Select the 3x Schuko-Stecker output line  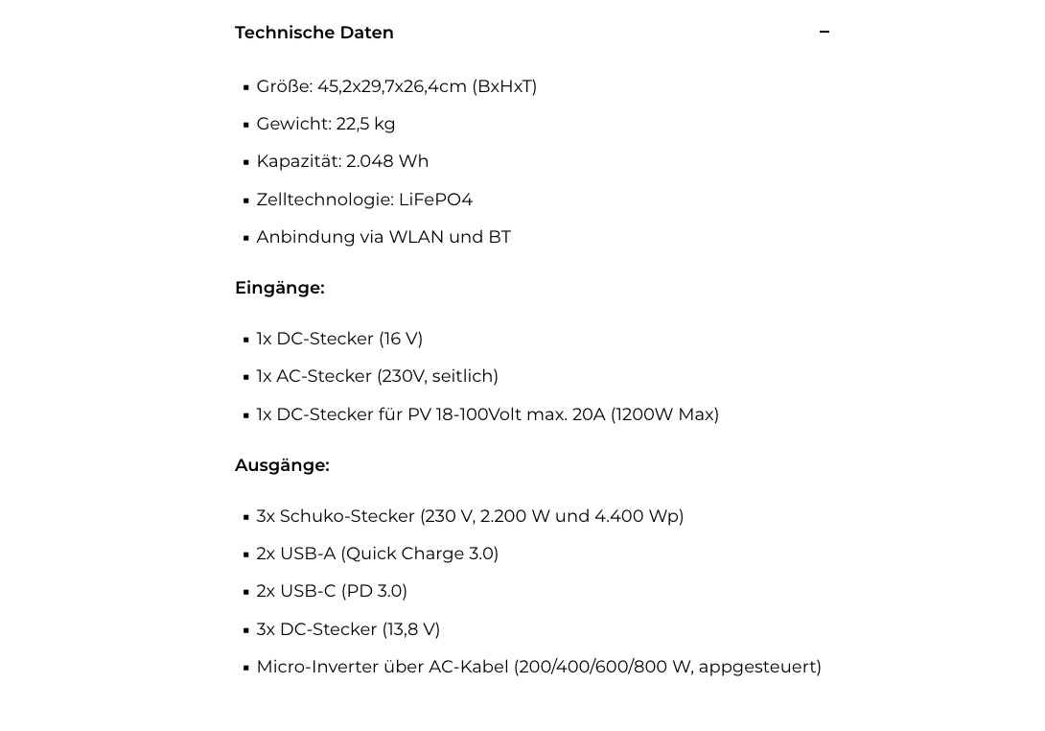point(470,516)
